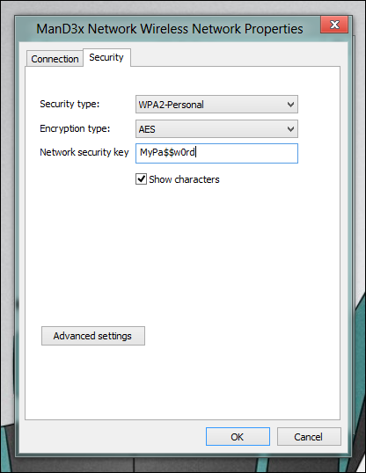Click the dialog title bar text

click(x=170, y=29)
